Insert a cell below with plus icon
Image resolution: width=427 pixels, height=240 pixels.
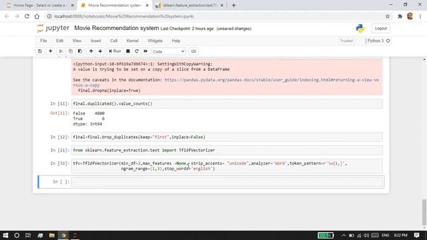coord(51,51)
